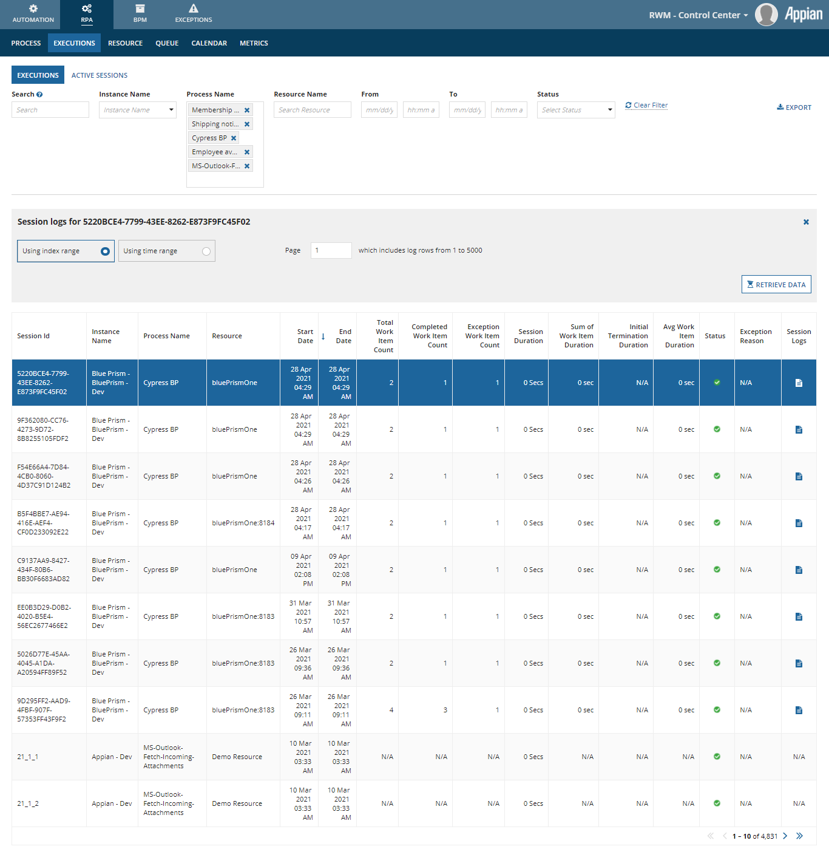
Task: Click bluePrismOne:8184 resource cell
Action: click(243, 523)
